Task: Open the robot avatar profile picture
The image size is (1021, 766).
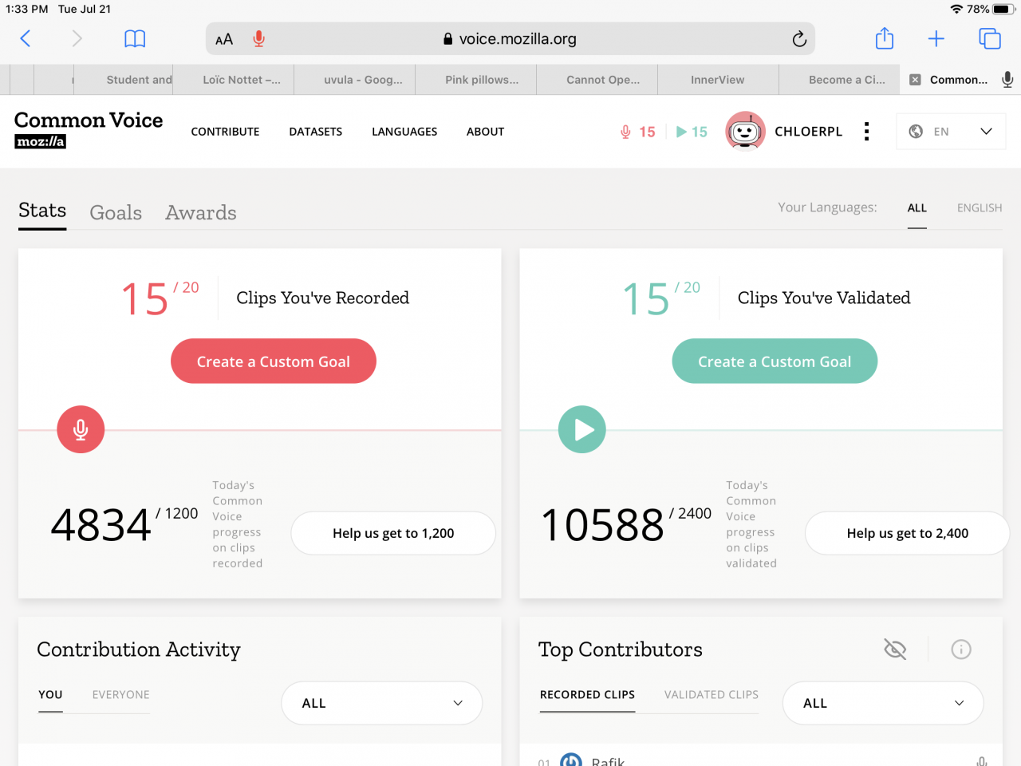Action: (x=745, y=131)
